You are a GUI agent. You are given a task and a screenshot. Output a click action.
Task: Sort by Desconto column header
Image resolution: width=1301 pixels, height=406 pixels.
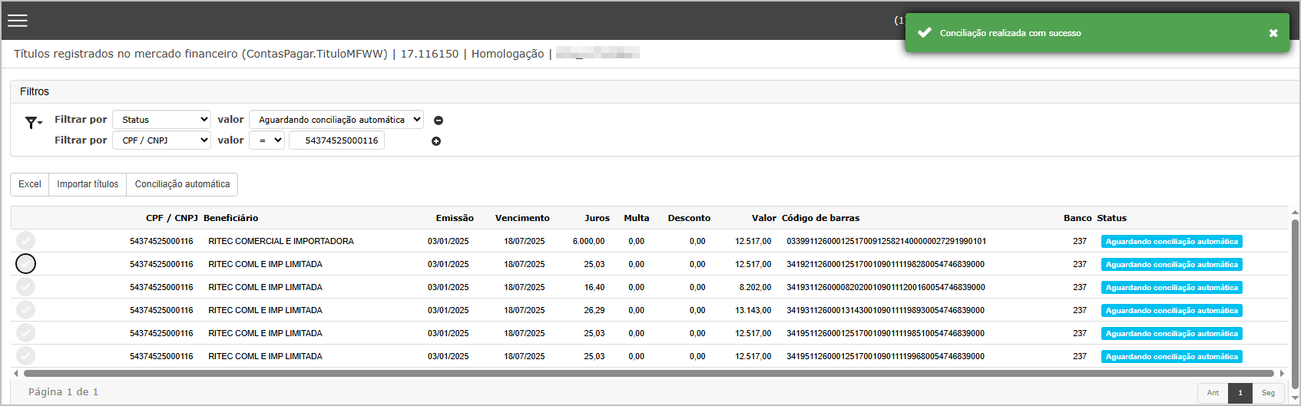[x=689, y=218]
